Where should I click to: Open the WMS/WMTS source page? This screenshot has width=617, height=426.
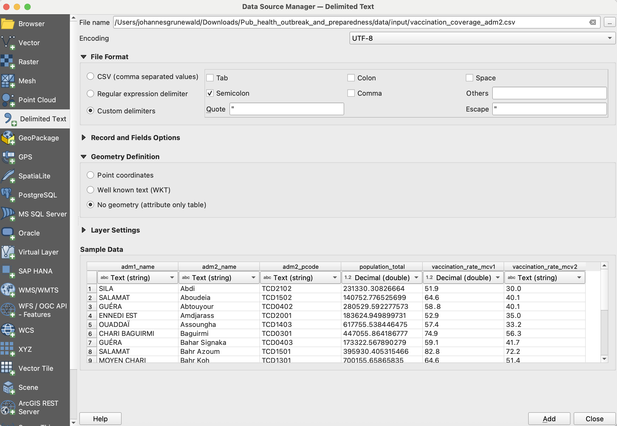coord(38,290)
